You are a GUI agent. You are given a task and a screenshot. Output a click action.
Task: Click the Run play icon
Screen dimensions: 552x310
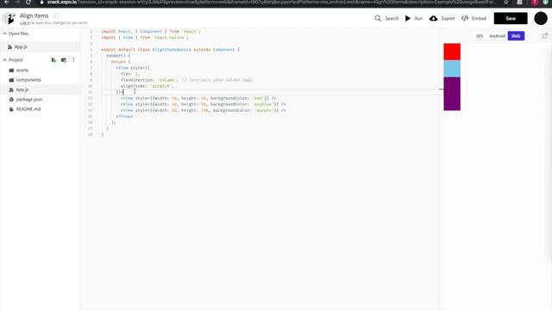pyautogui.click(x=408, y=18)
